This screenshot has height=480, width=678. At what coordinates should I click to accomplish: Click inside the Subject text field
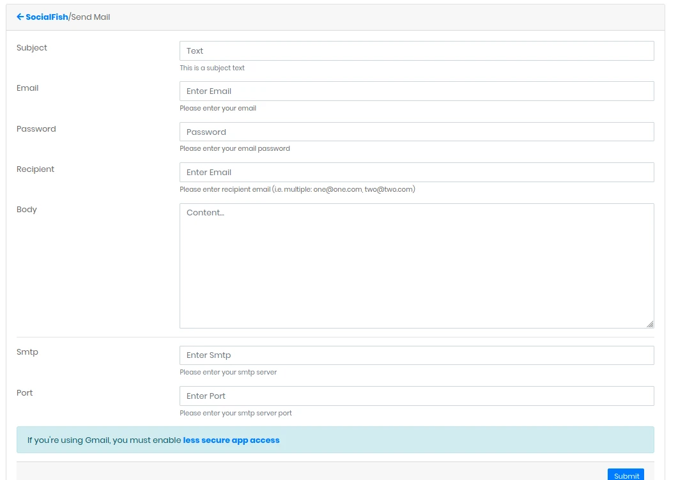pyautogui.click(x=415, y=50)
